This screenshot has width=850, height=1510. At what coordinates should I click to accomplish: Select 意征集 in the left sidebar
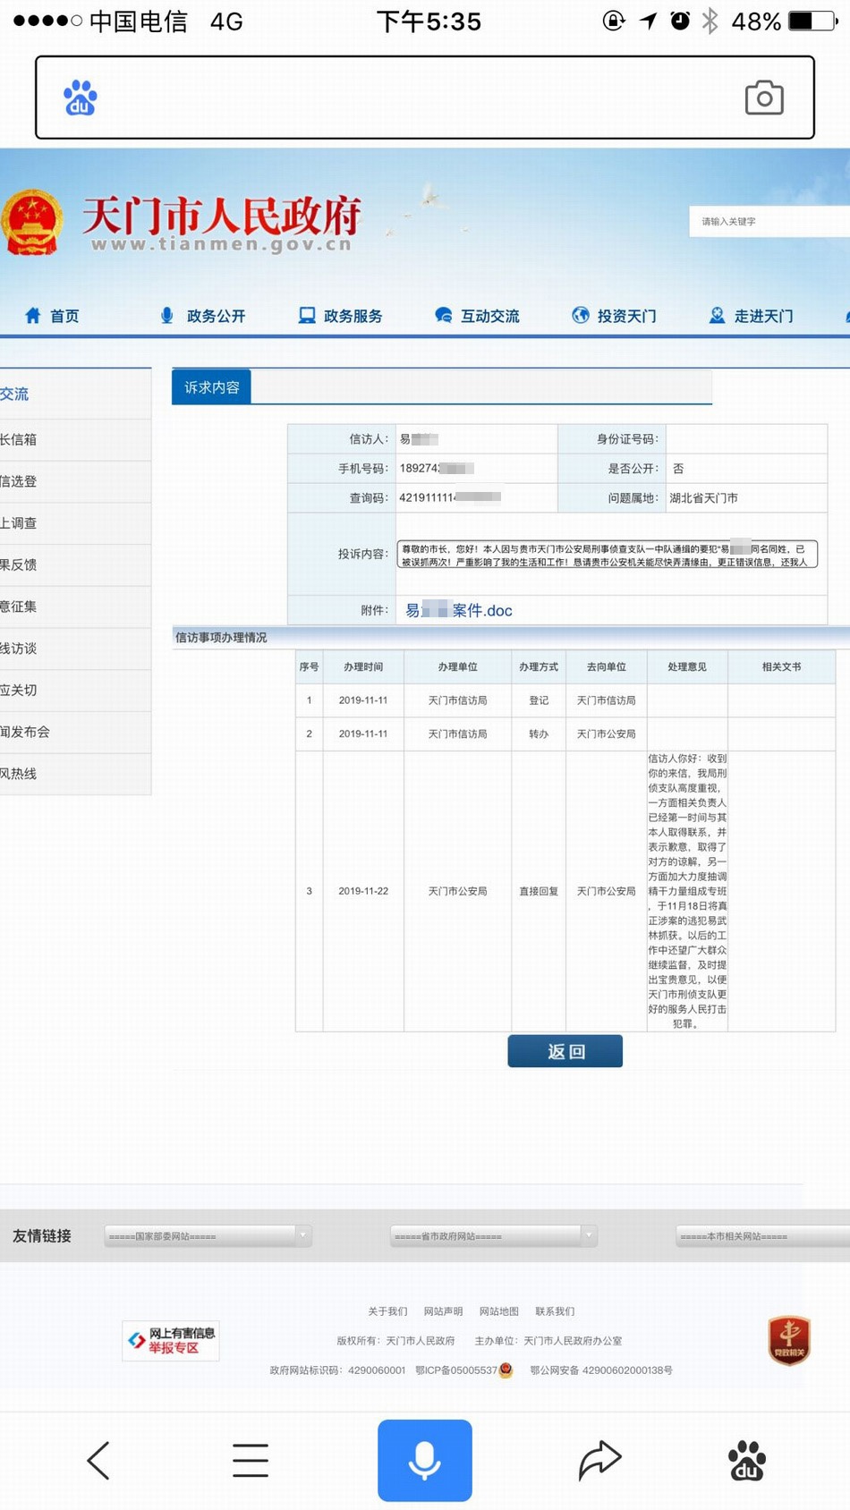click(x=75, y=607)
